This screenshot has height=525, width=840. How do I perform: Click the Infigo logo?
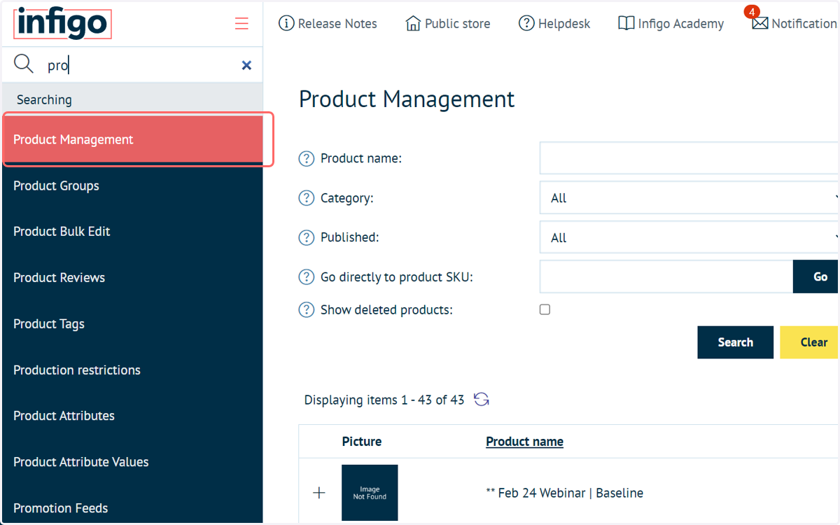(62, 23)
